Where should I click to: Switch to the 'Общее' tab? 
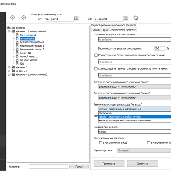[x=97, y=30]
